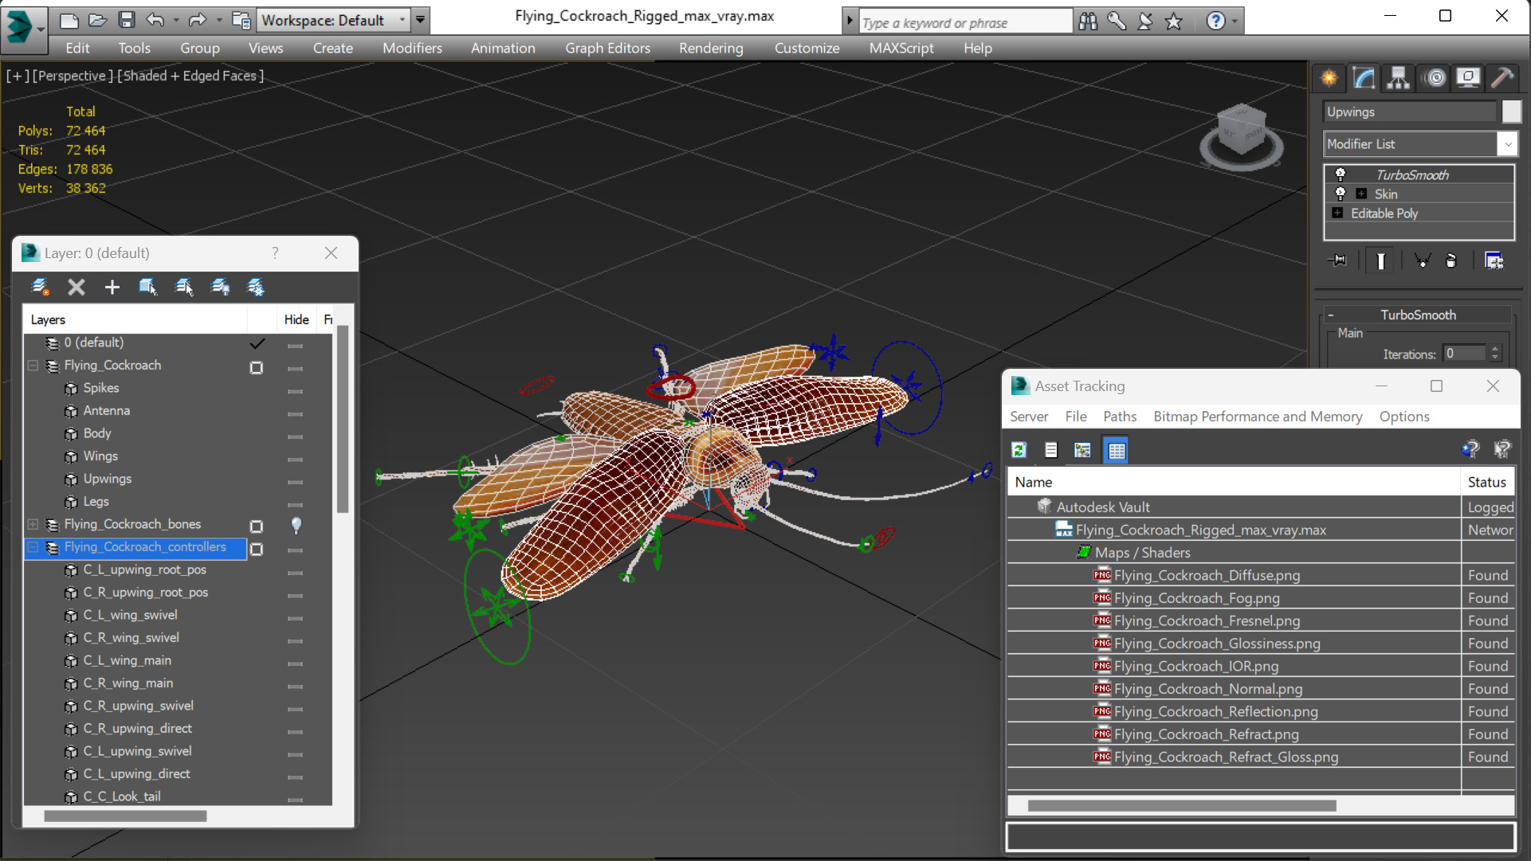Toggle the TurboSmooth modifier lightbulb

click(x=1341, y=174)
